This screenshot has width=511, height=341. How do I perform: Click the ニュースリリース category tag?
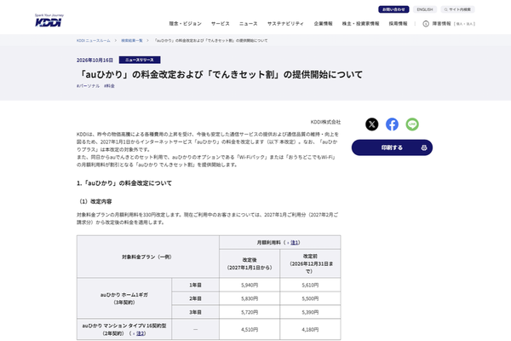[x=140, y=60]
